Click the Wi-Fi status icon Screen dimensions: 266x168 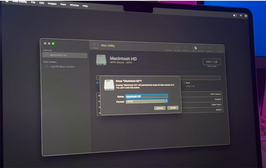click(x=241, y=16)
